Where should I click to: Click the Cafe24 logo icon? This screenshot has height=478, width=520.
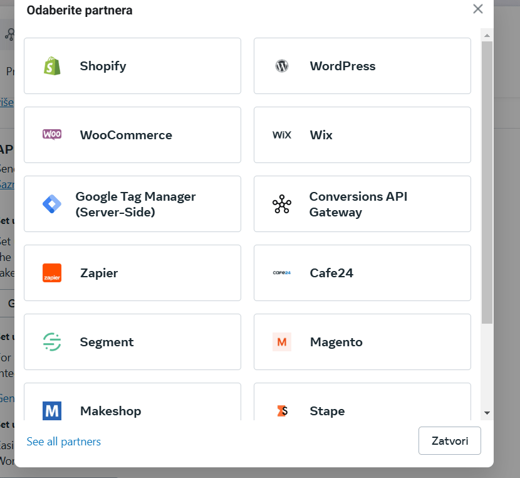pos(282,273)
